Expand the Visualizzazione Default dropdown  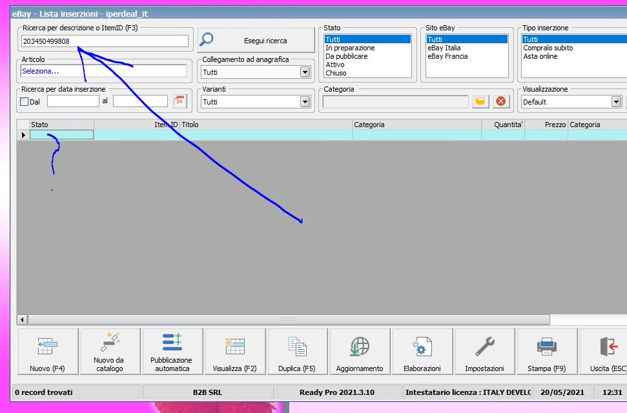click(616, 101)
